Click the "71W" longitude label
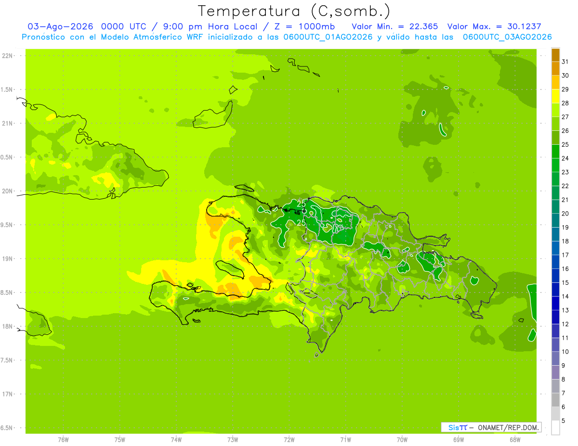This screenshot has width=578, height=446. [x=345, y=440]
